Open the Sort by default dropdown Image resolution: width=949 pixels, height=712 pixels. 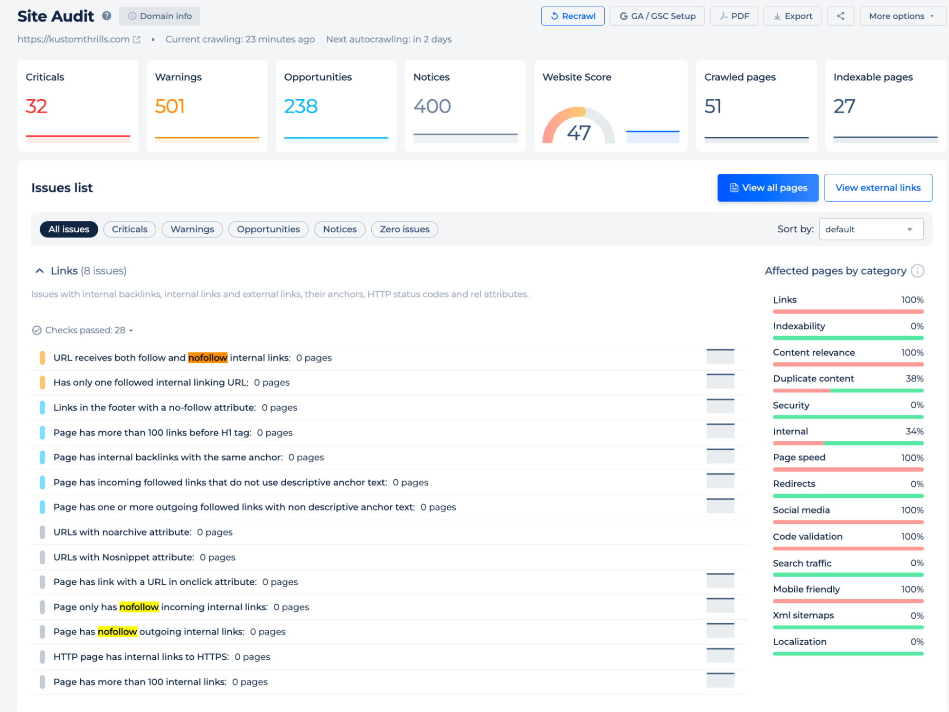pos(871,229)
